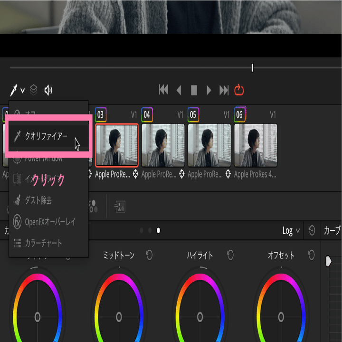Reset all color wheels icon
342x342 pixels.
pyautogui.click(x=312, y=230)
